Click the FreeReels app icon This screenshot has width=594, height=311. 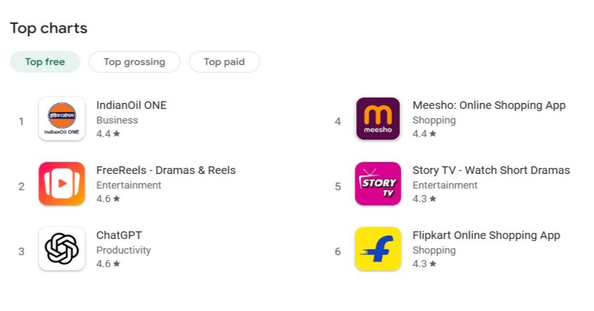[61, 184]
